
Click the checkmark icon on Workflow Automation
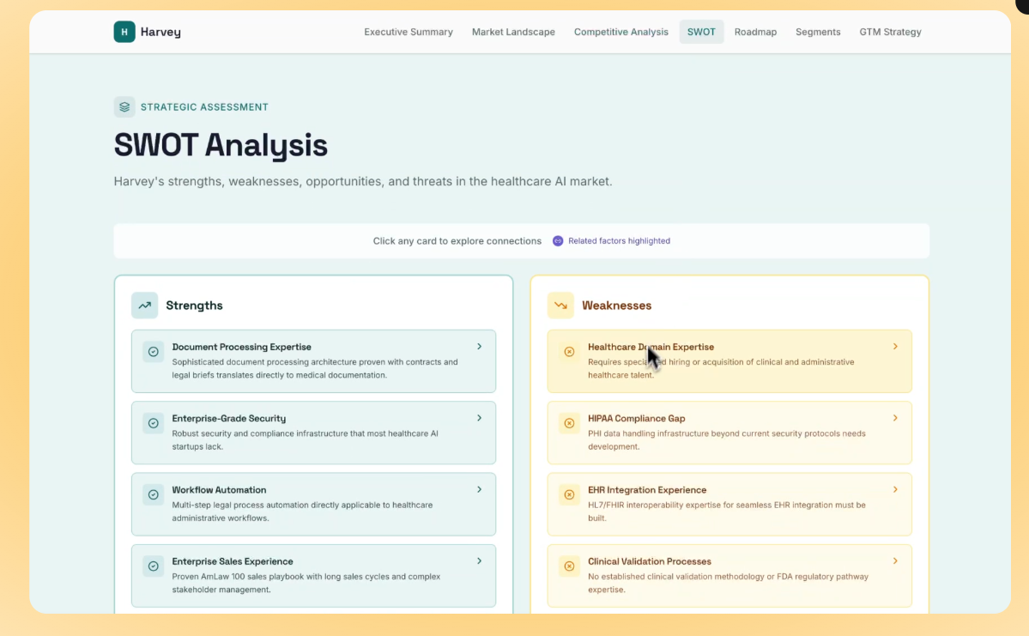click(x=154, y=494)
